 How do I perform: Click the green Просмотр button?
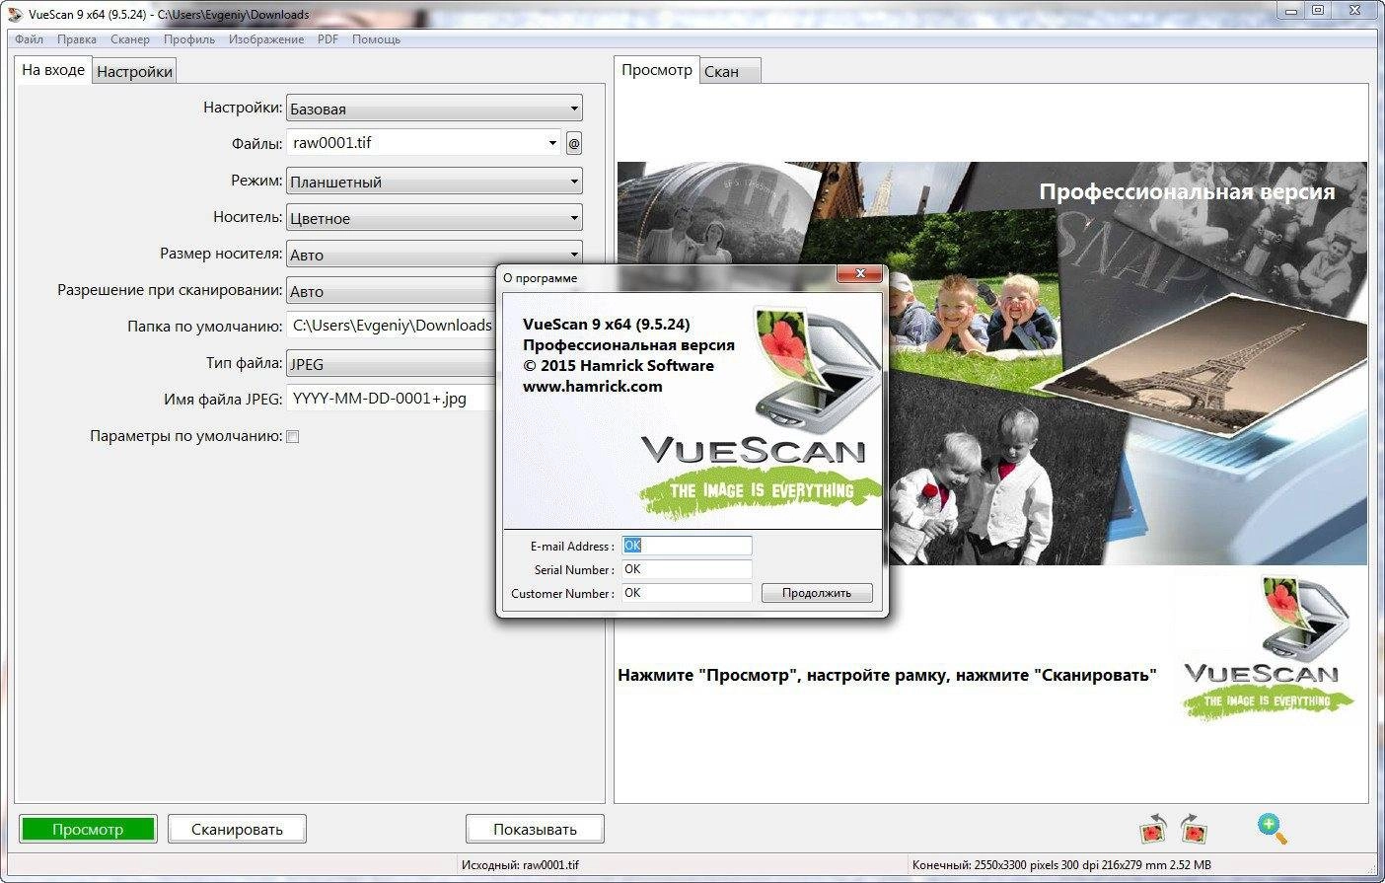coord(88,829)
